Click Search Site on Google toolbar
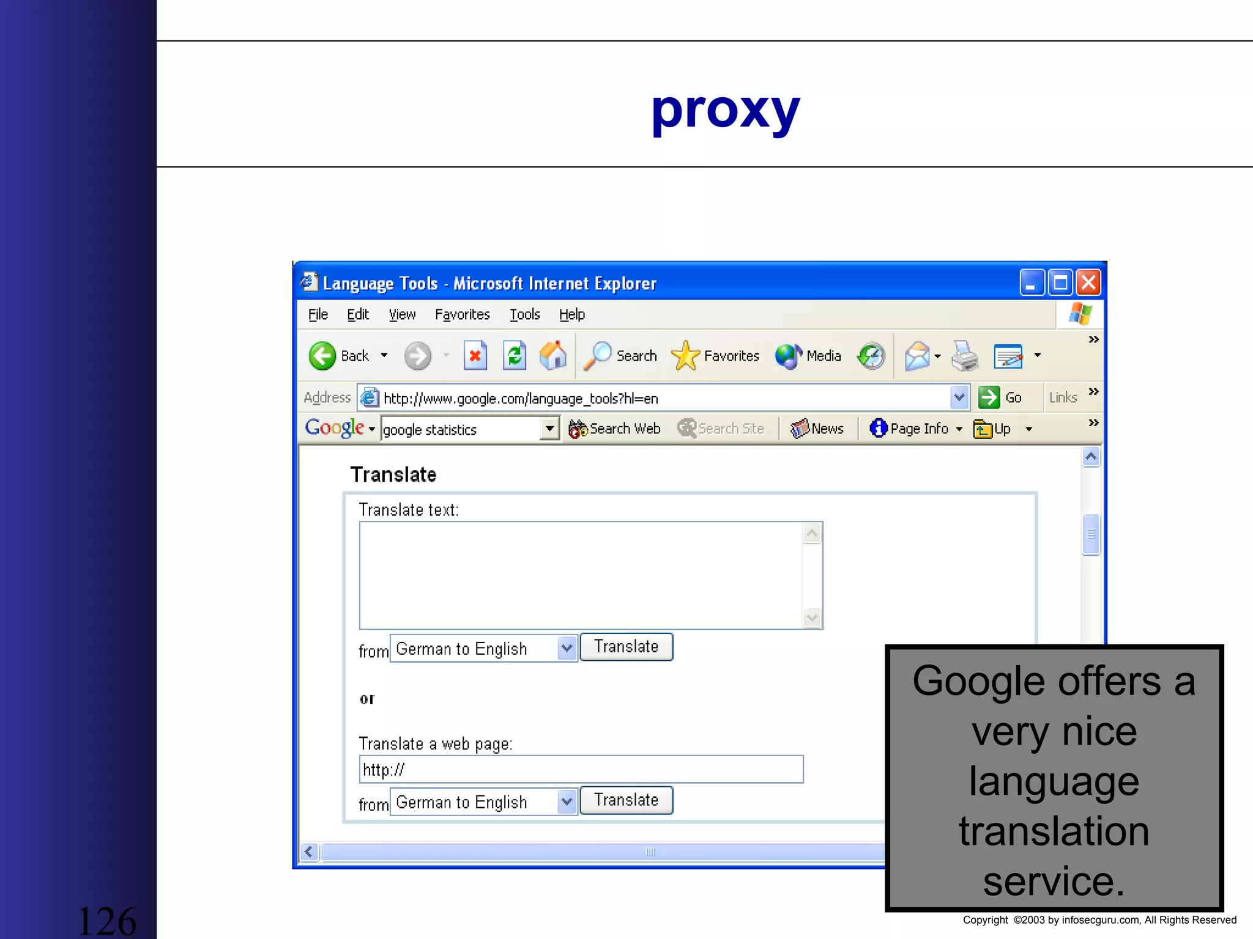This screenshot has width=1253, height=939. 721,429
